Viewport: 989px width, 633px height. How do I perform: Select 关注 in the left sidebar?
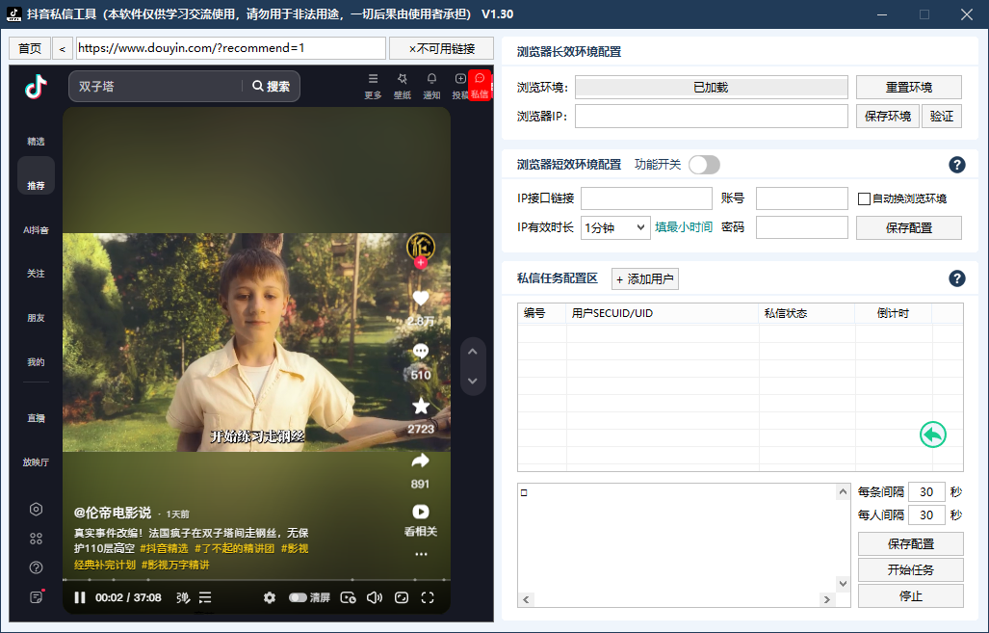pyautogui.click(x=36, y=274)
